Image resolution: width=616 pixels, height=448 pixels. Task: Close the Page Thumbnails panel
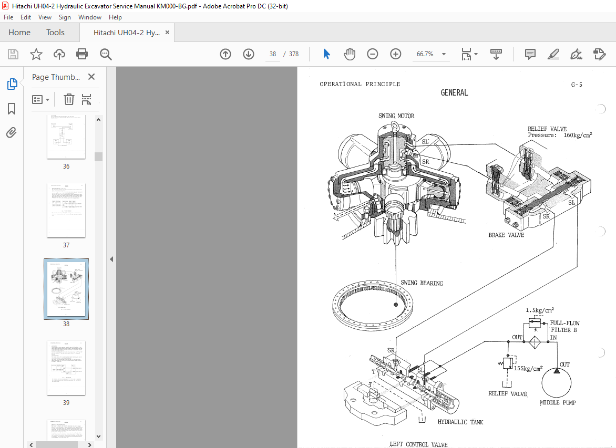click(91, 77)
